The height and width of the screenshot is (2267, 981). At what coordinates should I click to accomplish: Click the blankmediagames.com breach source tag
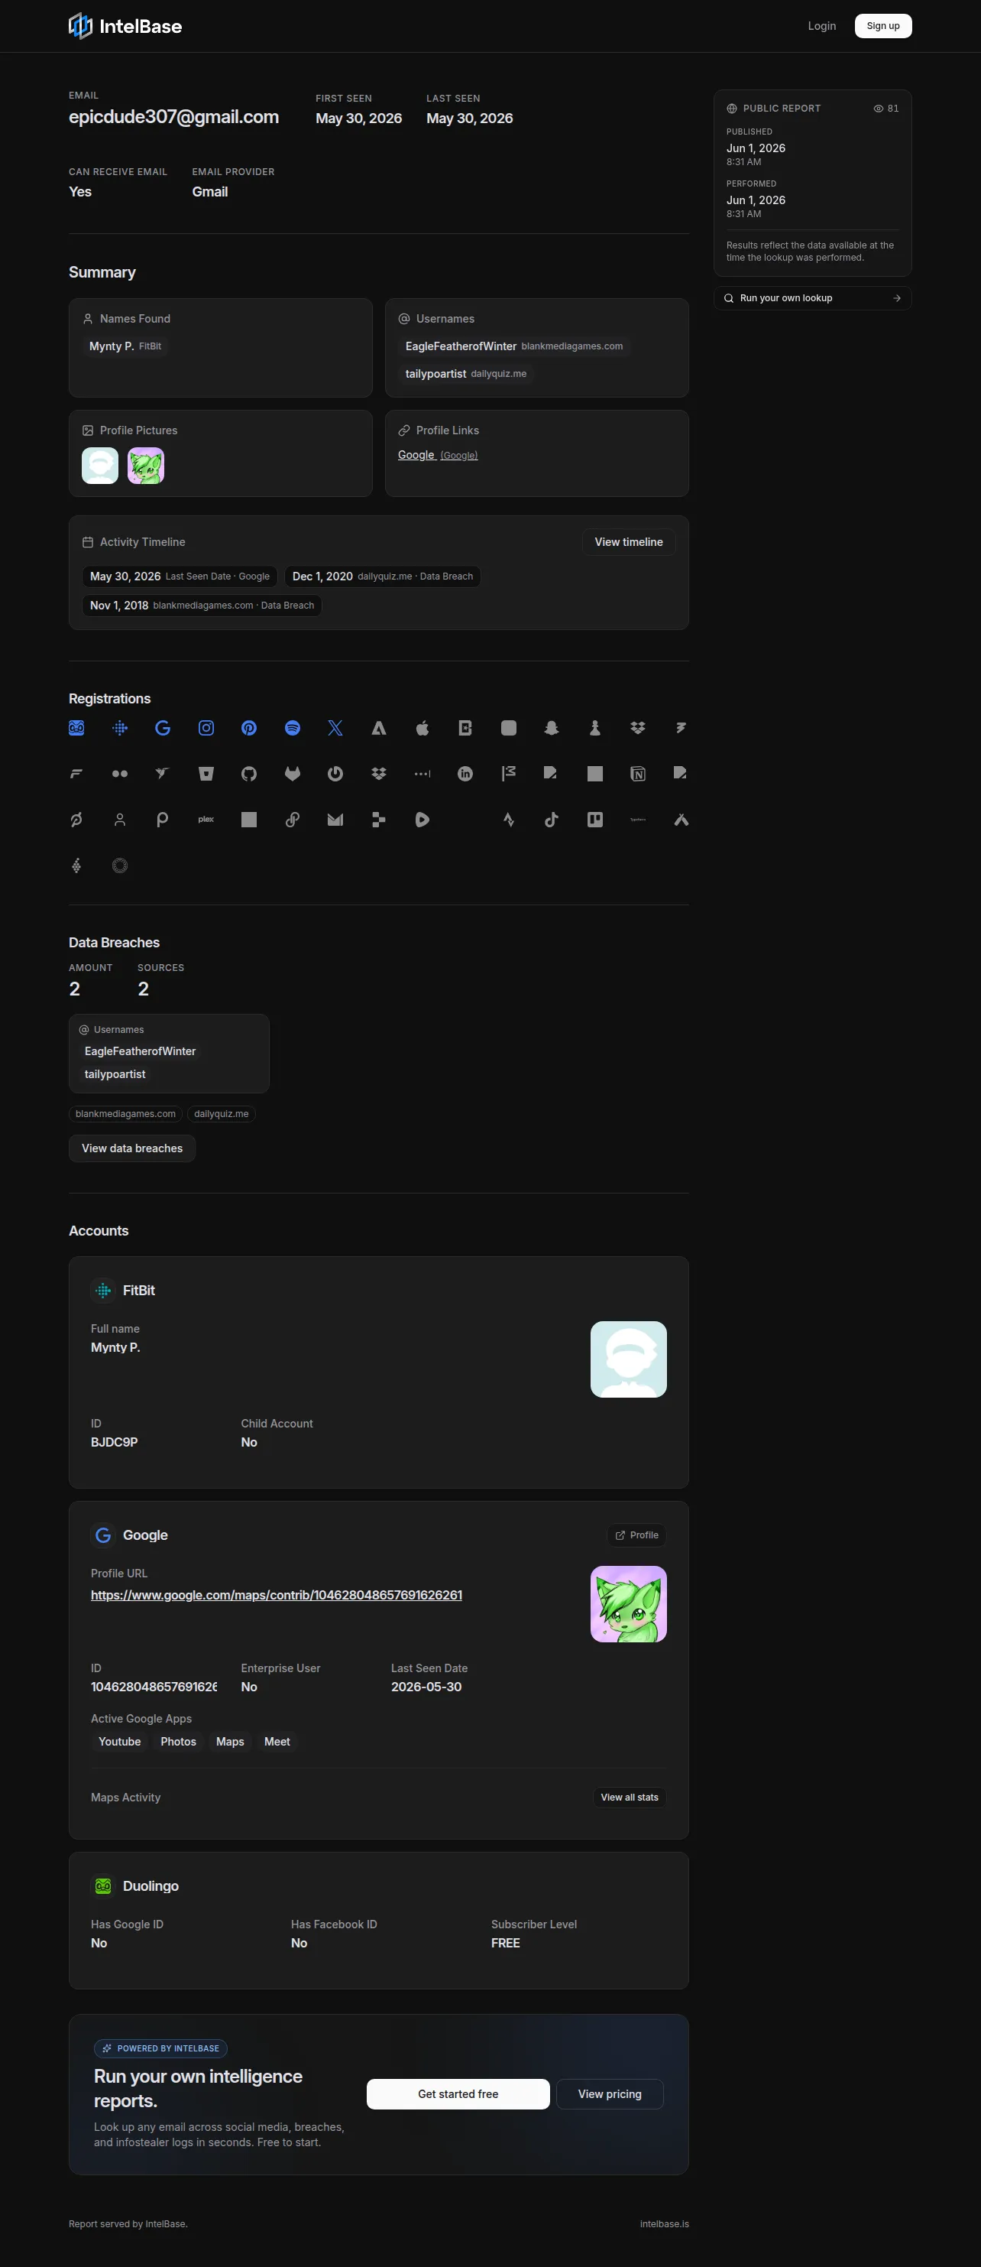click(126, 1114)
